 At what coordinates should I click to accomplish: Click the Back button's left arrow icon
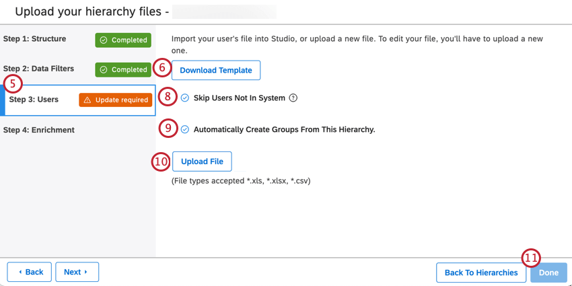(x=20, y=272)
